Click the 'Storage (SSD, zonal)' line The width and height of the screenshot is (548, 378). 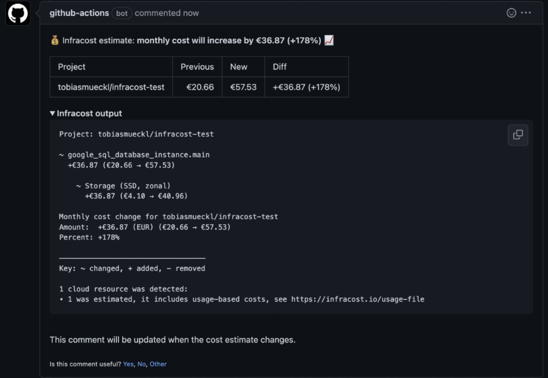(123, 186)
